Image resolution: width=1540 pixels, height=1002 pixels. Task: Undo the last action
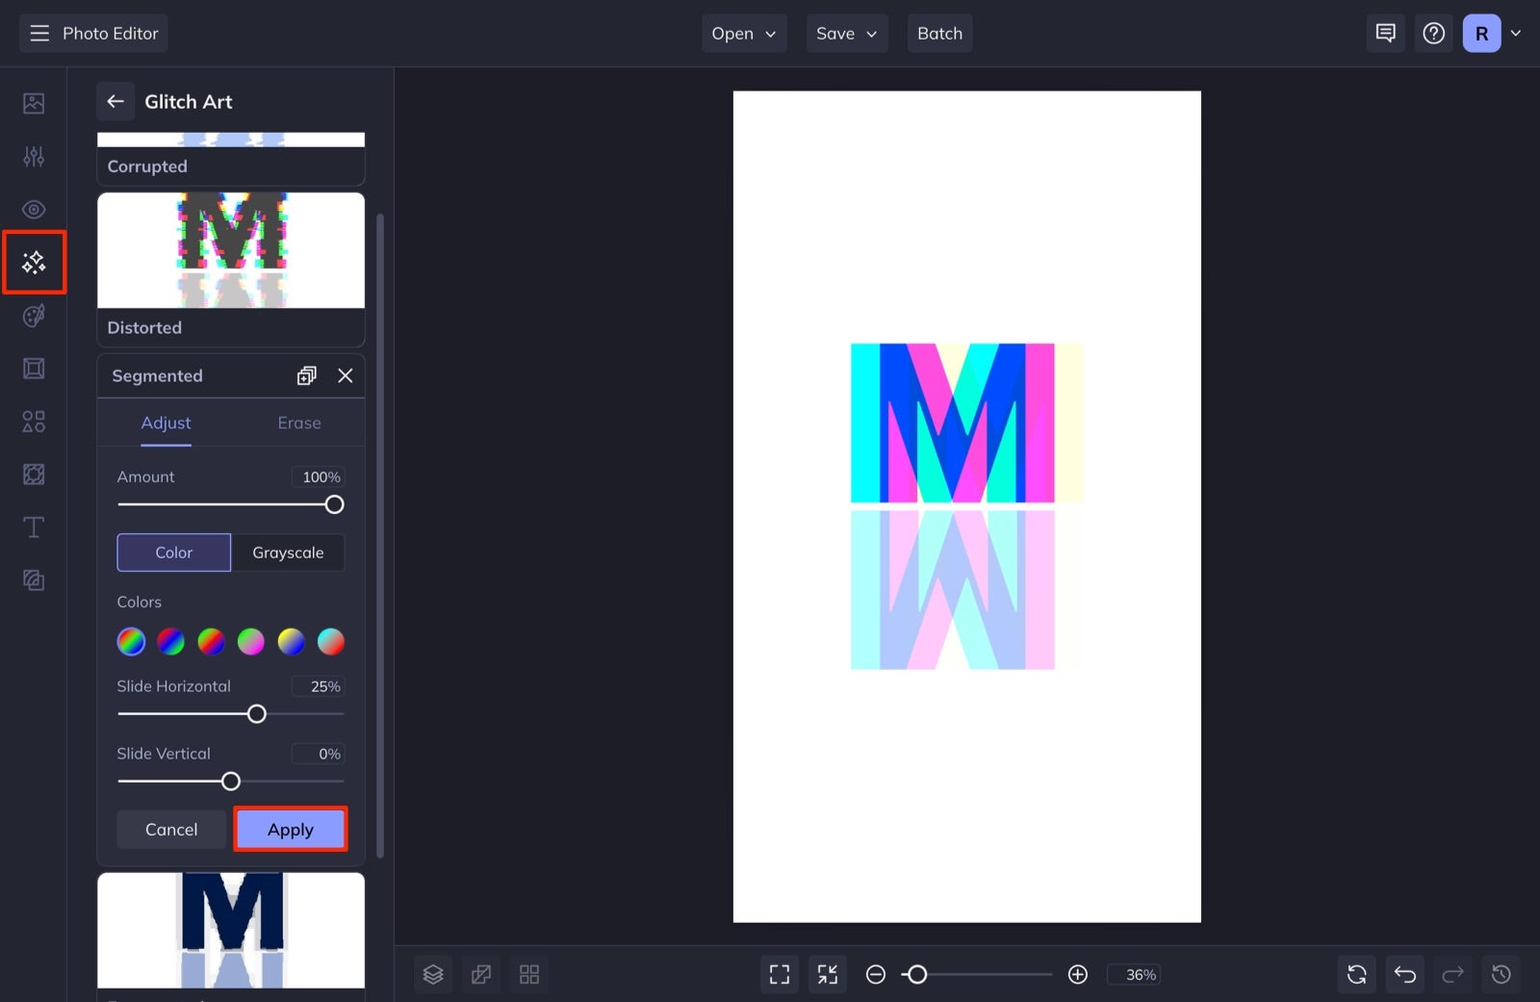coord(1404,974)
